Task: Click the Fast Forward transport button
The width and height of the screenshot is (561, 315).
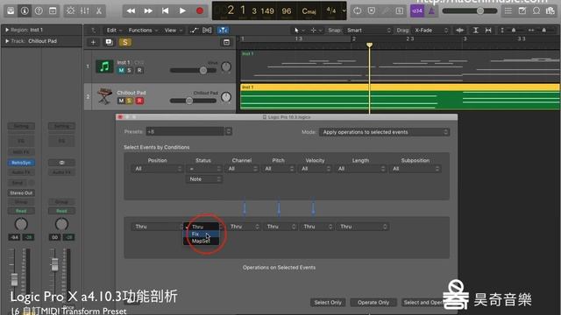Action: (x=148, y=11)
